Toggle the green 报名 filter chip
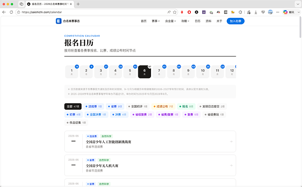This screenshot has height=187, width=302. pos(186,106)
